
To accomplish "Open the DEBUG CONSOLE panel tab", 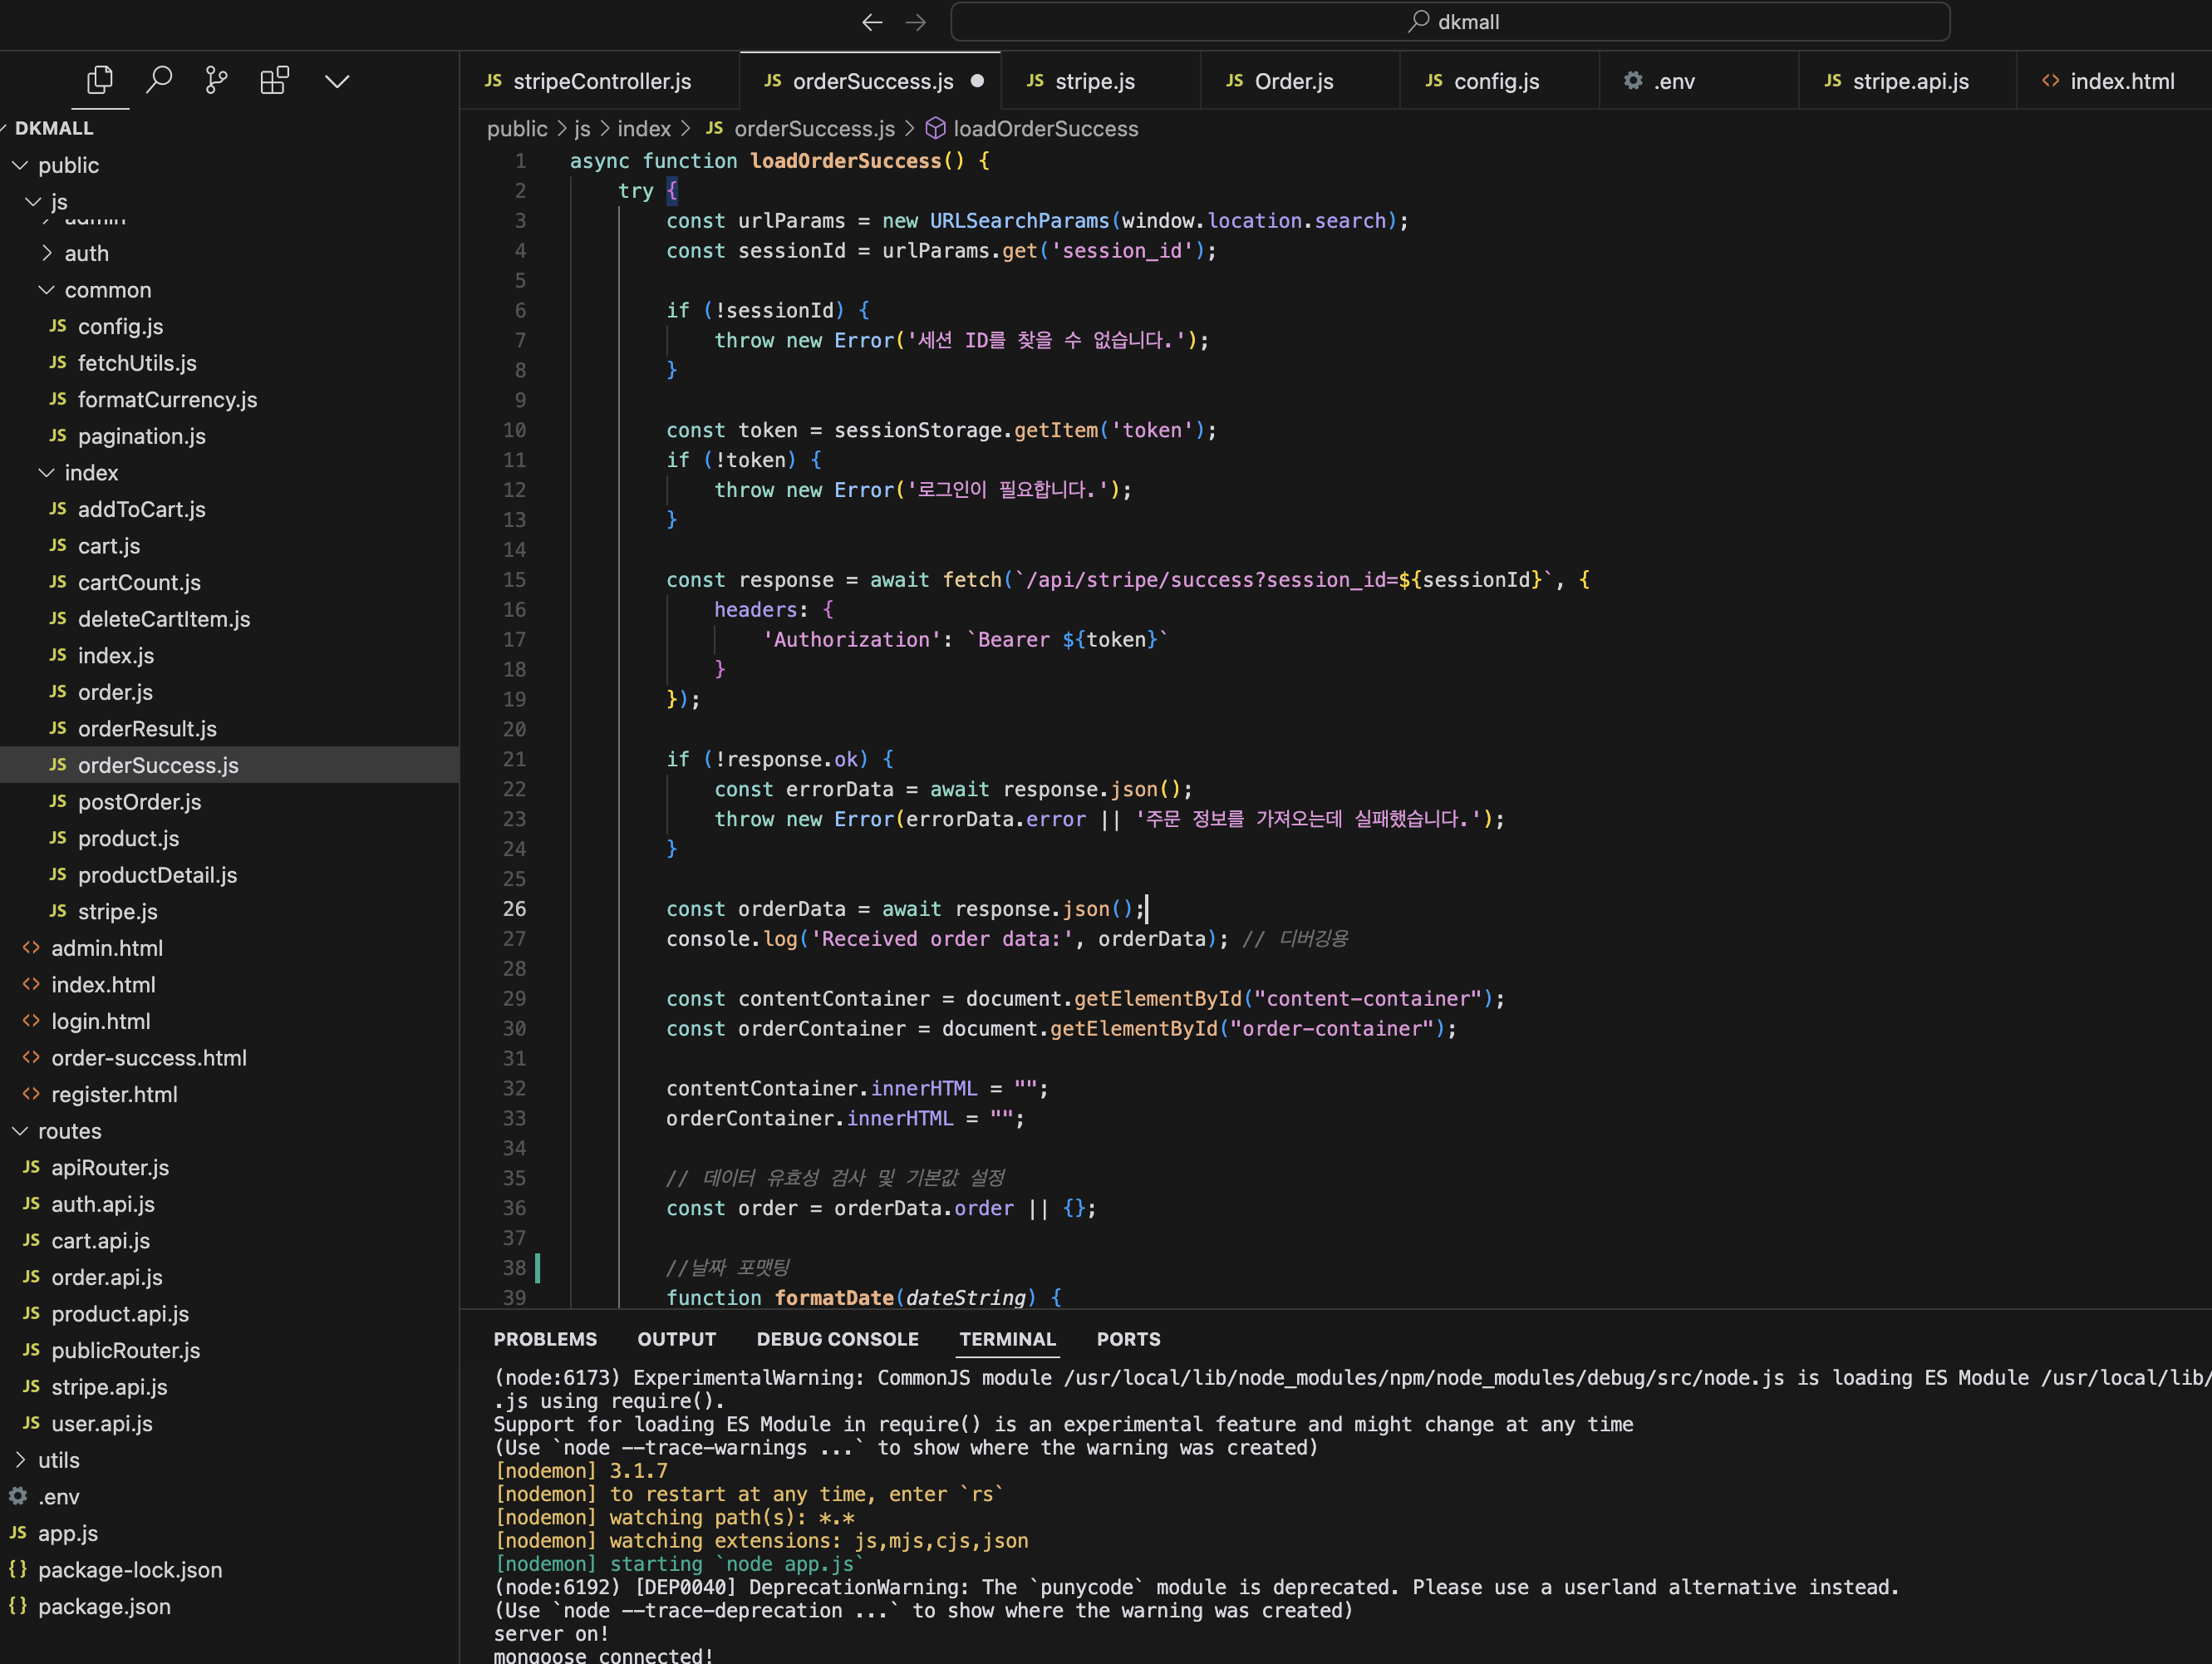I will 837,1339.
